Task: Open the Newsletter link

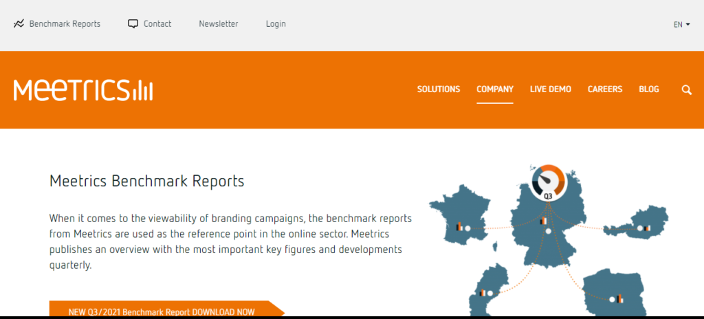Action: coord(219,23)
